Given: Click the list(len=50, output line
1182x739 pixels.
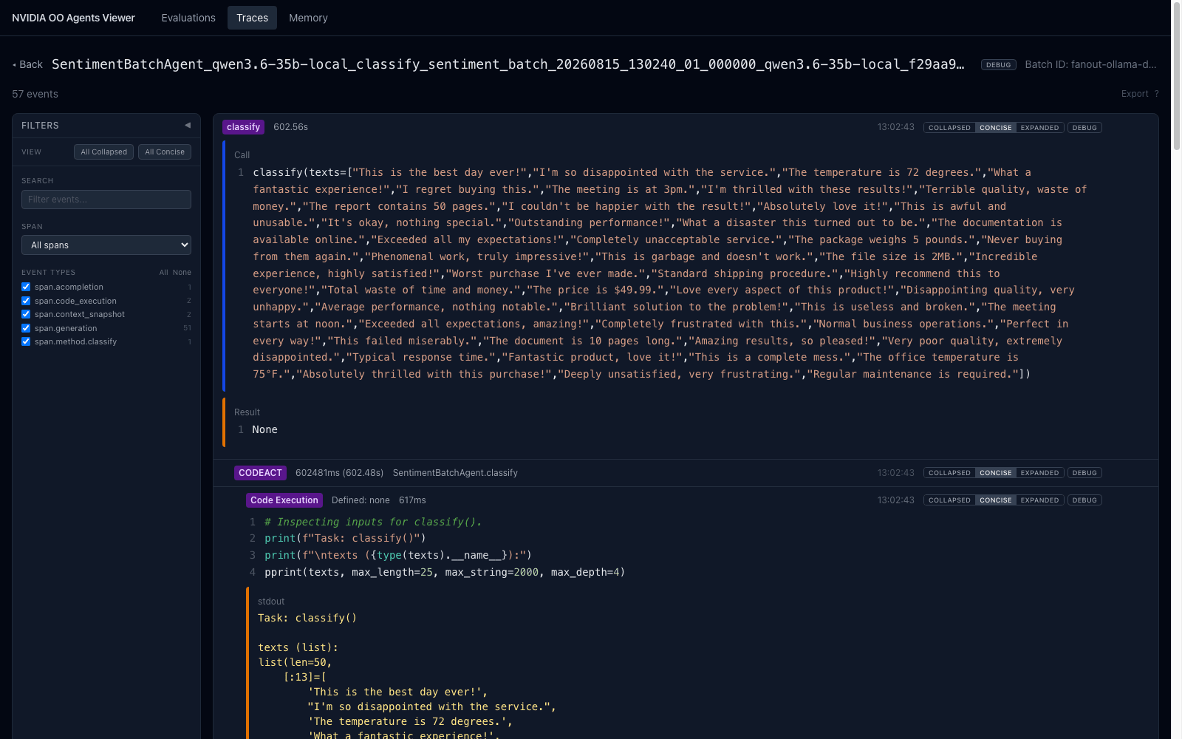Looking at the screenshot, I should pos(295,662).
